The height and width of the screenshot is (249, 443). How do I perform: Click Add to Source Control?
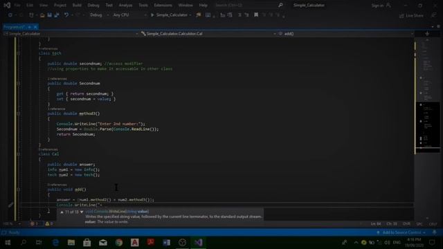tap(401, 232)
